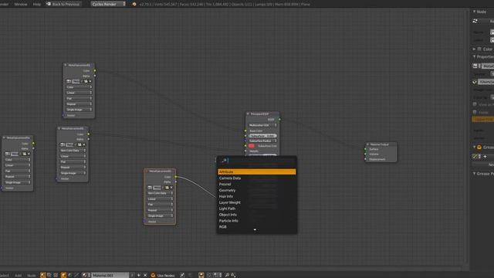Pick Particle Info from the search list
The width and height of the screenshot is (494, 278).
[x=228, y=221]
